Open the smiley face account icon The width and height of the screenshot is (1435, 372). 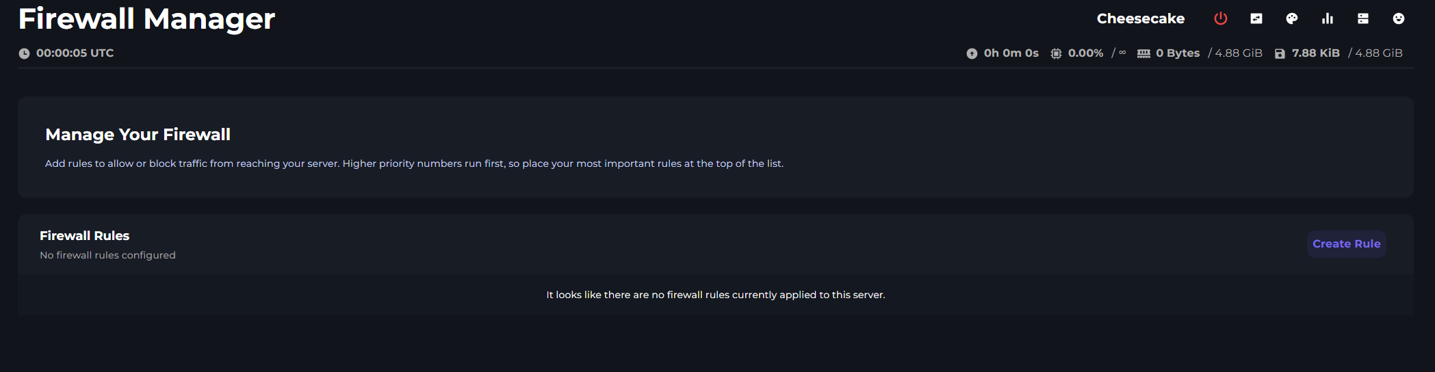(1399, 18)
